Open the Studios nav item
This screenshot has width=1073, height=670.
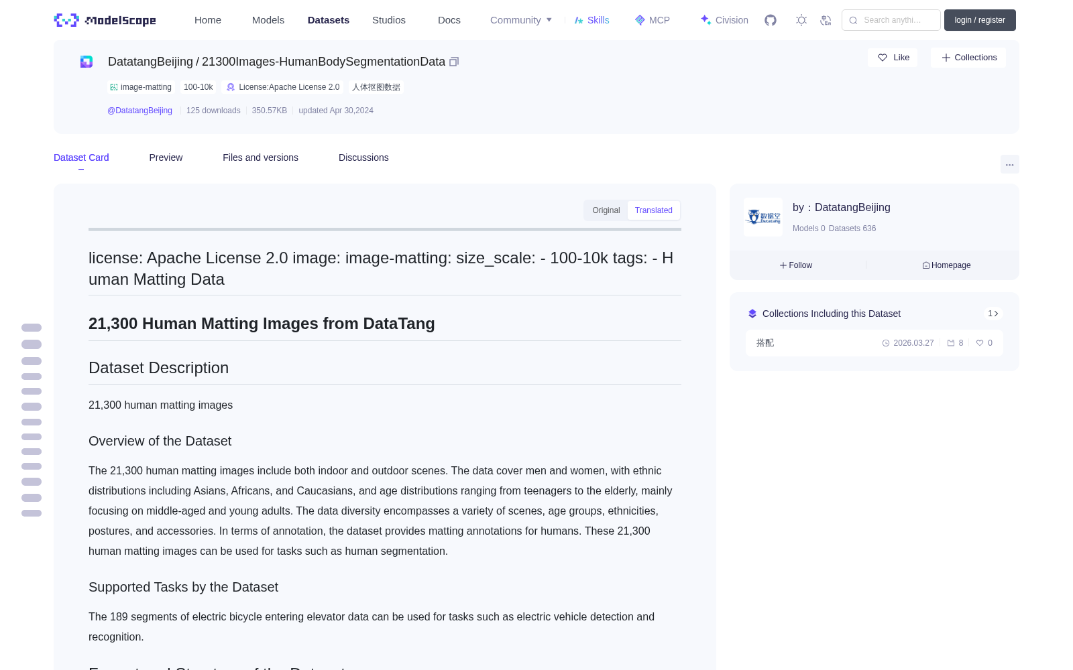[389, 20]
